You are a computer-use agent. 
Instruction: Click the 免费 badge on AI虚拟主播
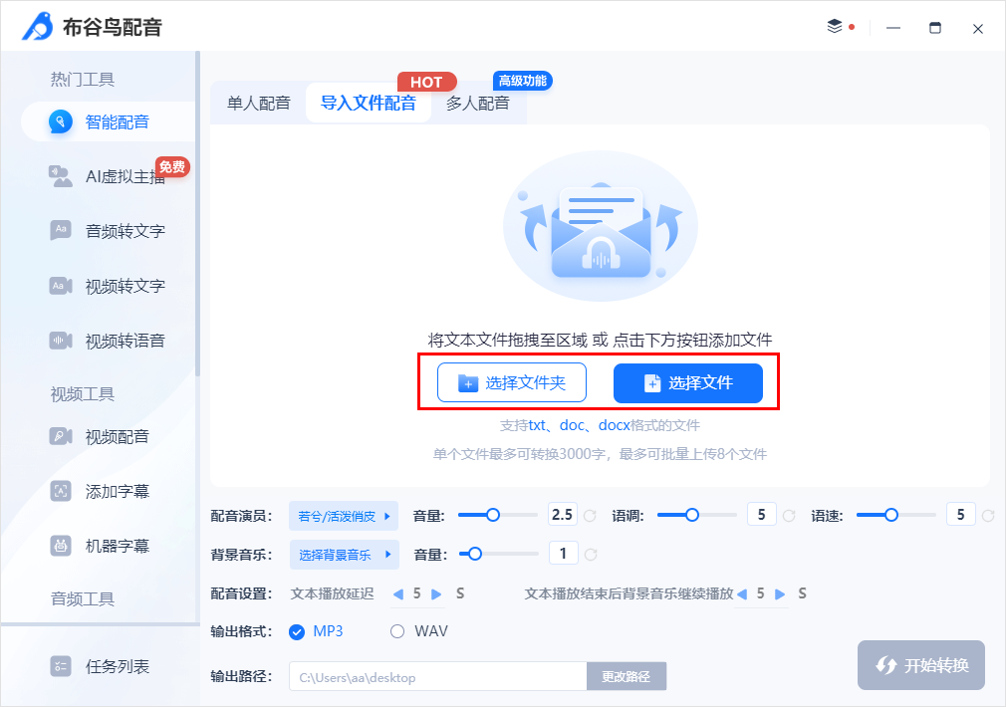[172, 167]
